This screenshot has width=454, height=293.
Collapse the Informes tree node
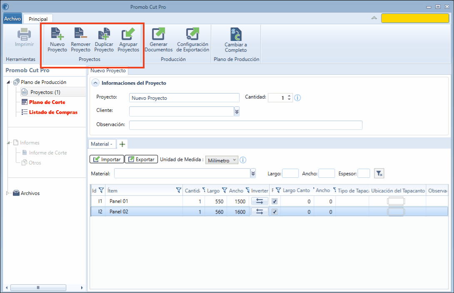[x=8, y=142]
